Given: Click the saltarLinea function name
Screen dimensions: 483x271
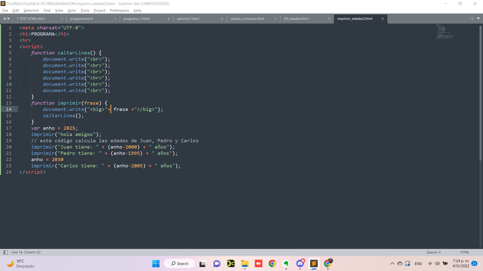Looking at the screenshot, I should [x=74, y=53].
